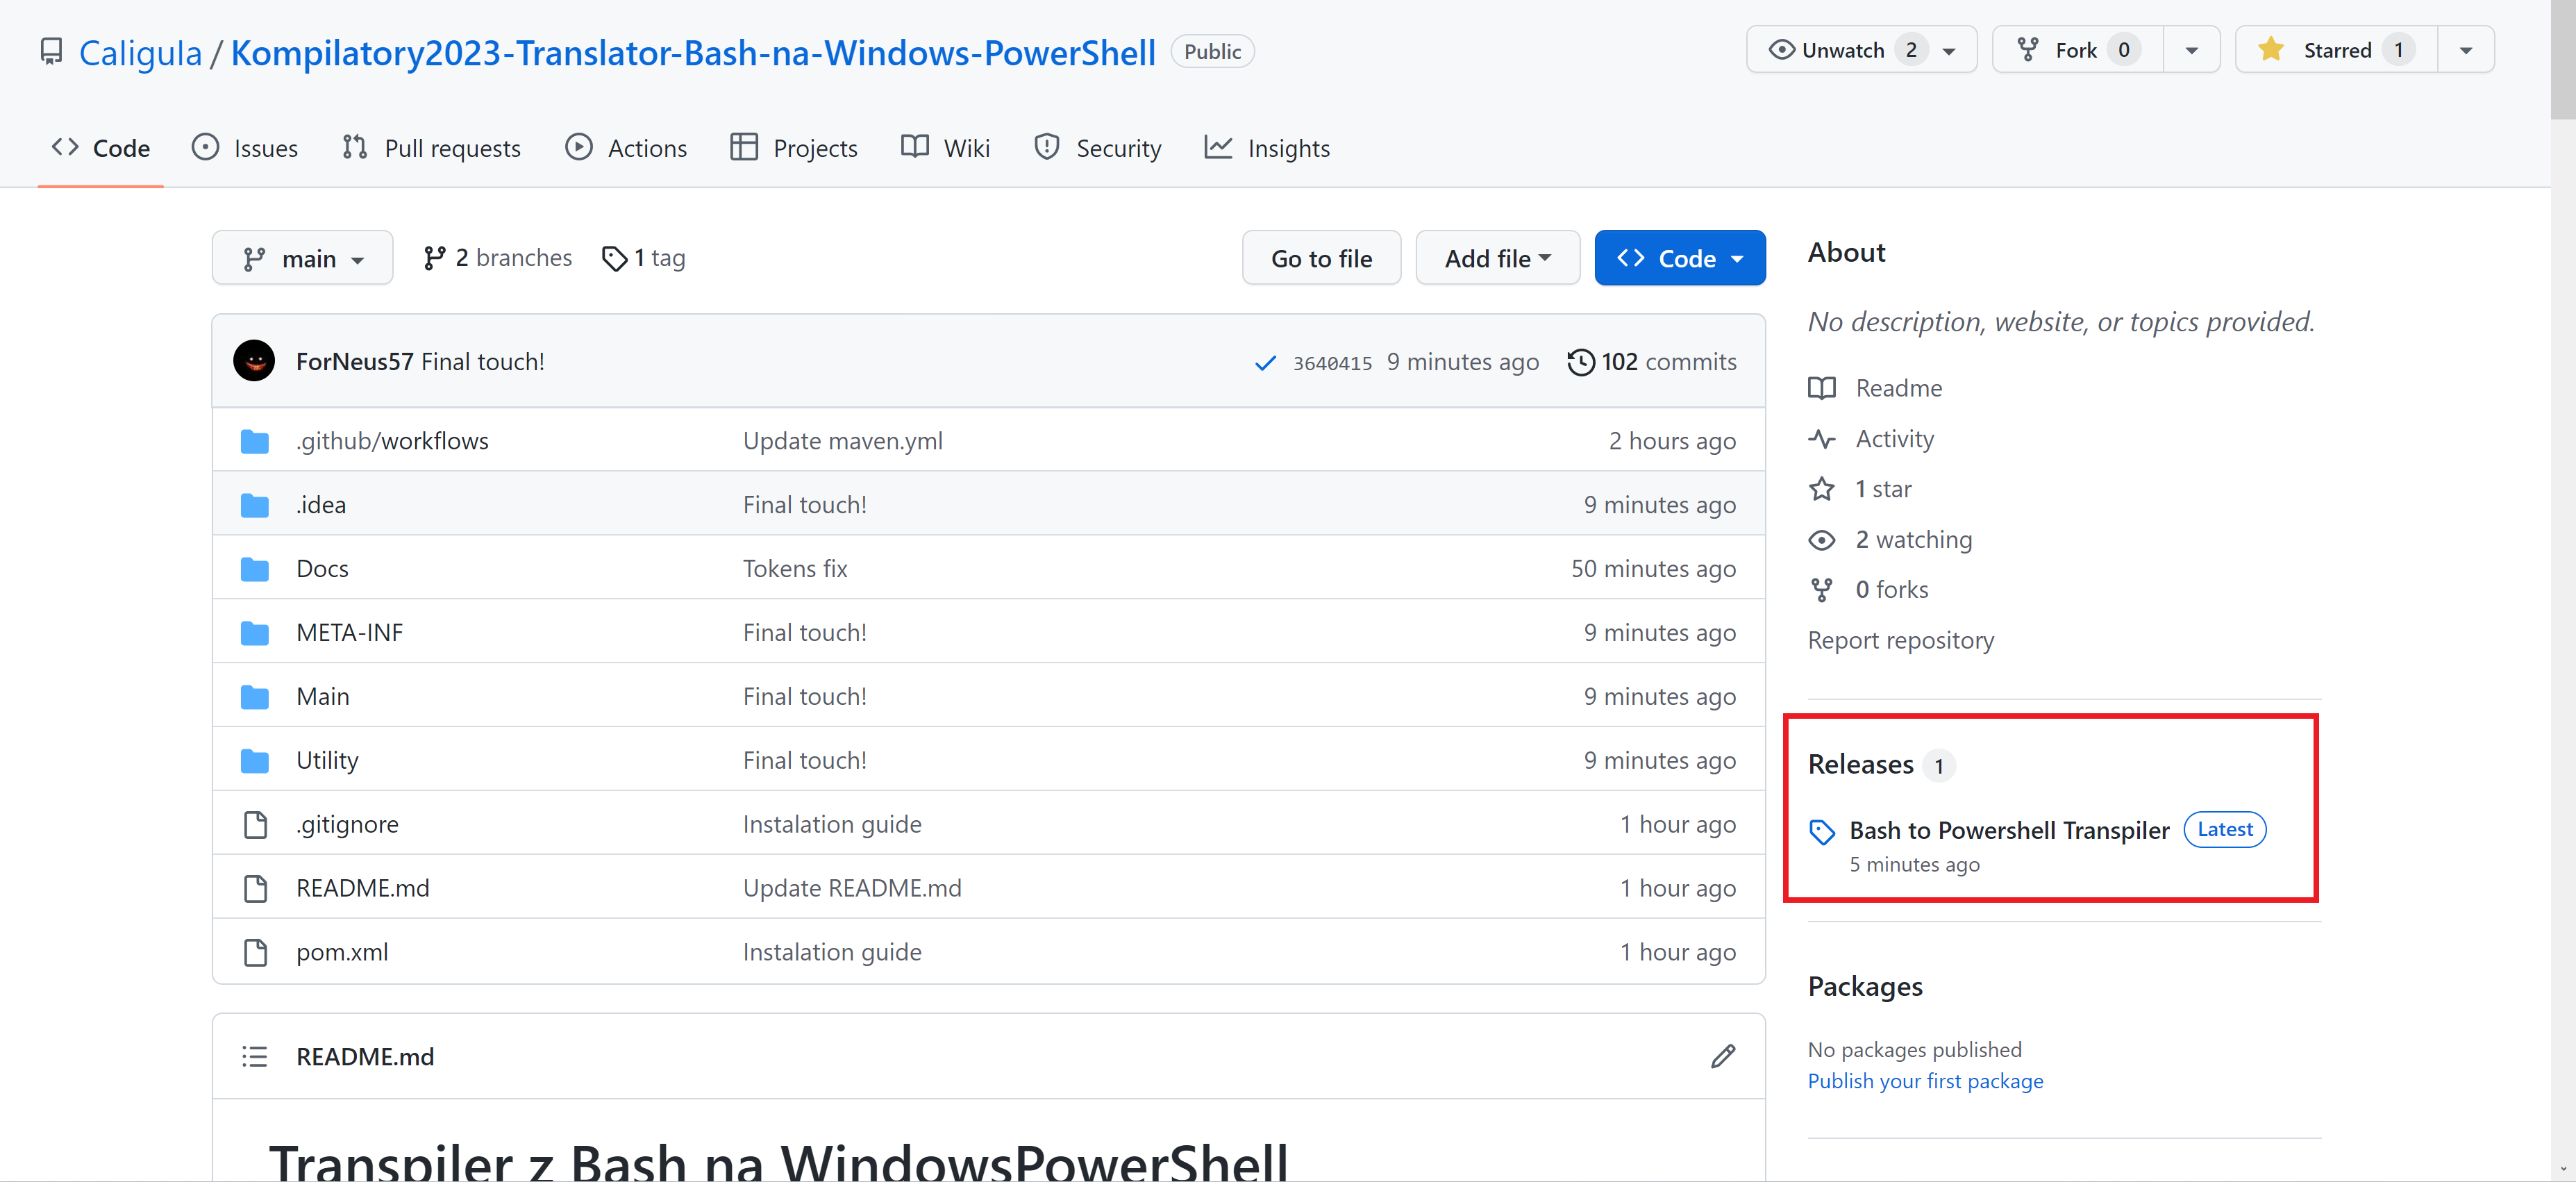Click the pom.xml file icon
Viewport: 2576px width, 1182px height.
coord(255,952)
